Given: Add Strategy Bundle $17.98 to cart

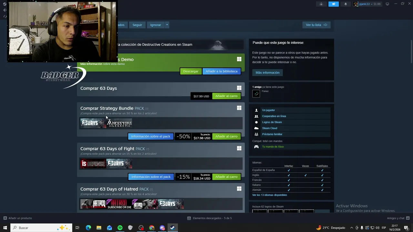Looking at the screenshot, I should point(226,136).
